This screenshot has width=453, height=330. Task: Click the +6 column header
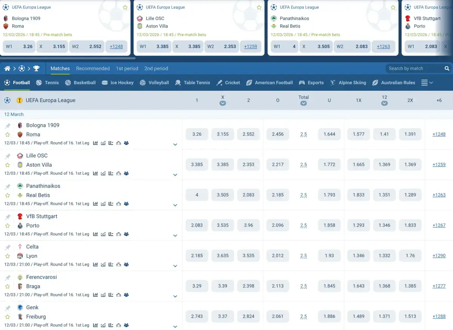[x=439, y=101]
